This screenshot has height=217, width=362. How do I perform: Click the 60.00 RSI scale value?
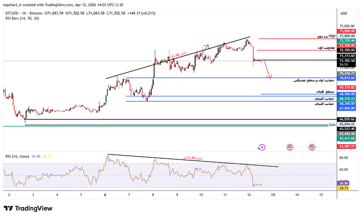[344, 169]
